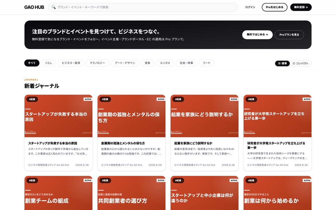Click the GAO HUB logo
The width and height of the screenshot is (336, 210).
tap(34, 7)
